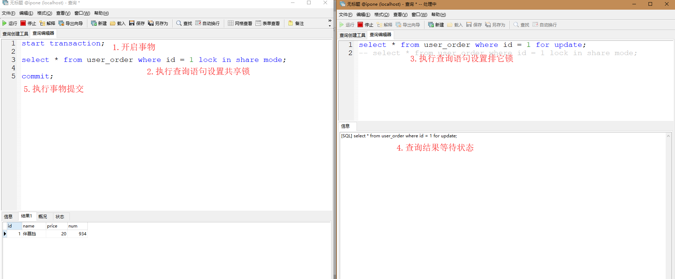Click 运行 in the right window toolbar
Viewport: 675px width, 279px height.
pos(347,25)
